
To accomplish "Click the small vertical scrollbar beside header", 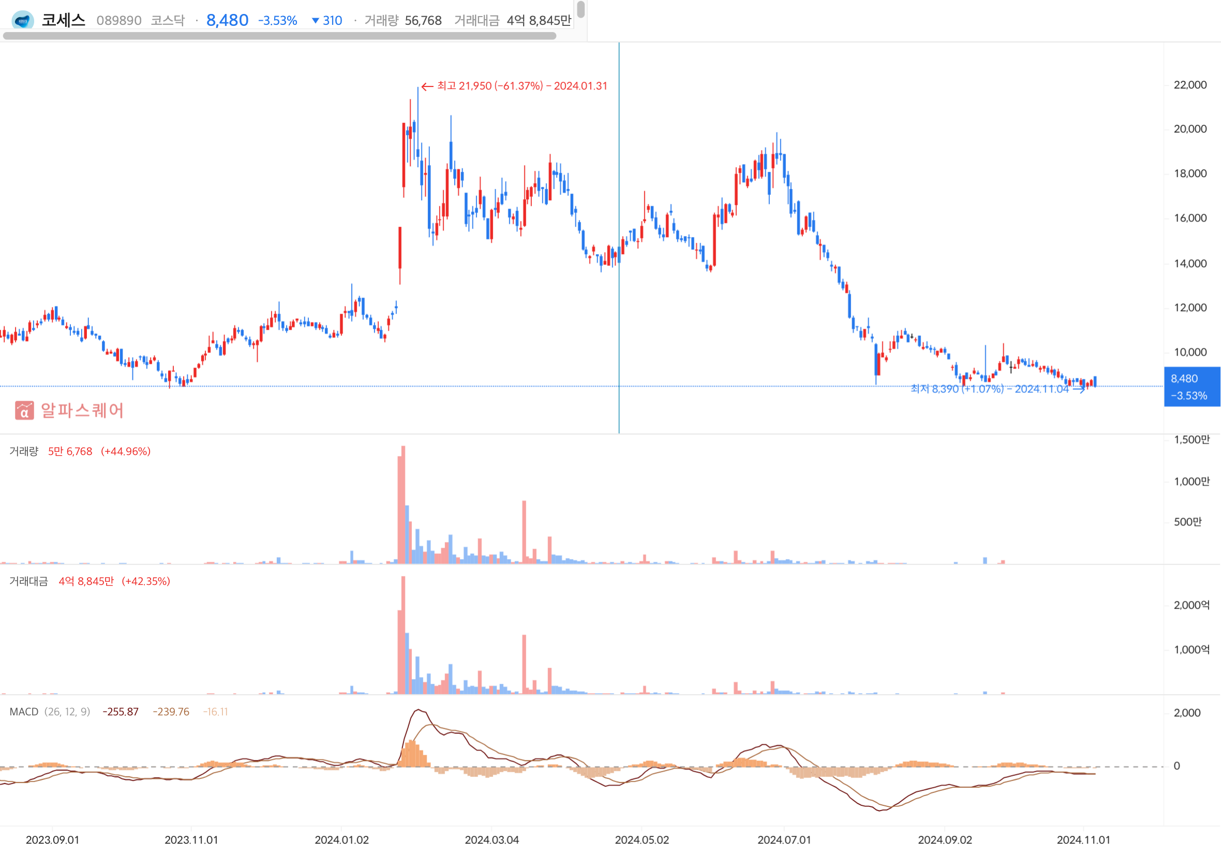I will tap(580, 10).
